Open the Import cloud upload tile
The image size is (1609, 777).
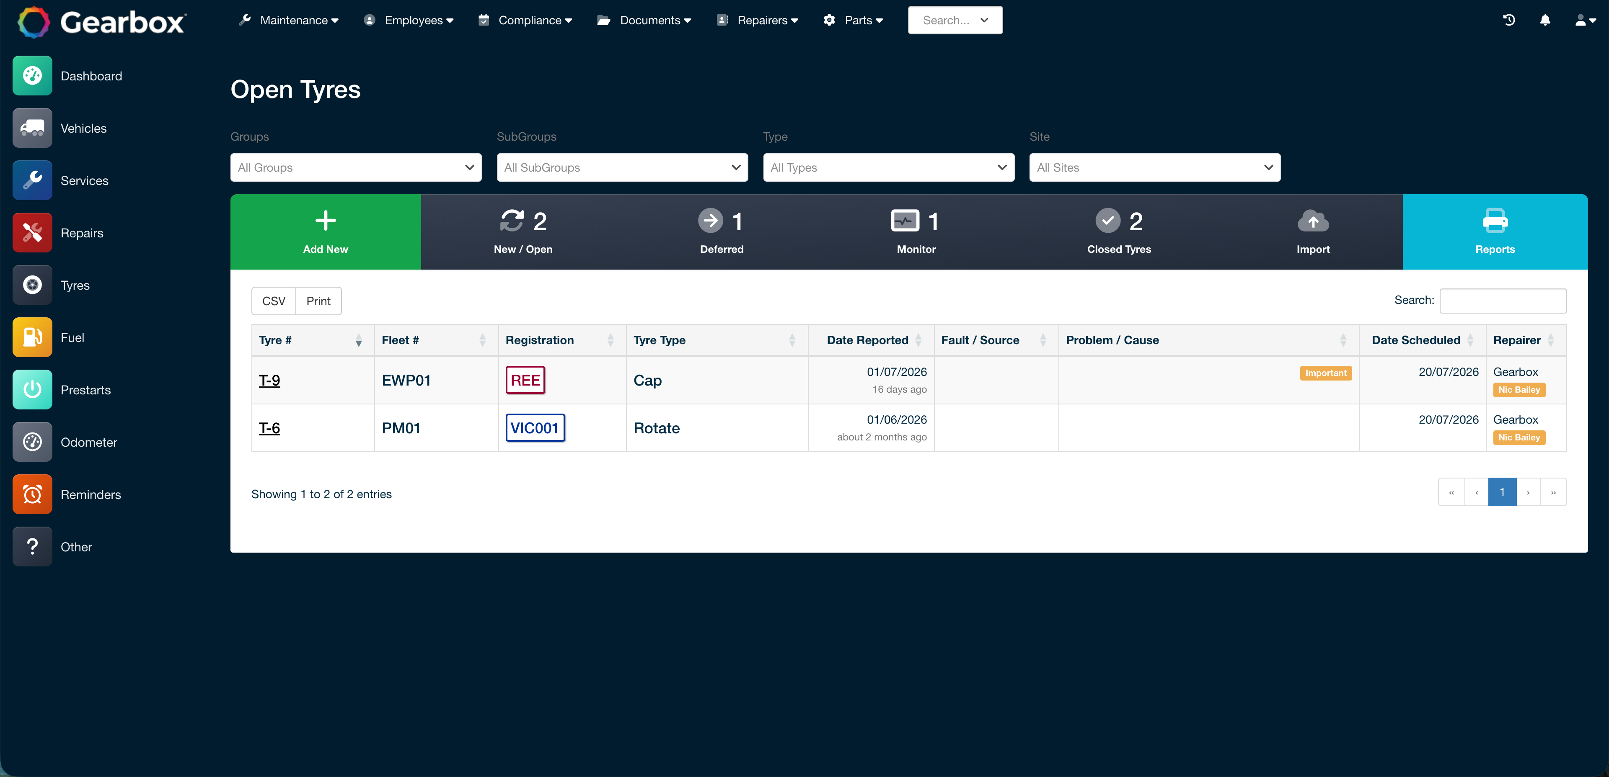(x=1313, y=232)
